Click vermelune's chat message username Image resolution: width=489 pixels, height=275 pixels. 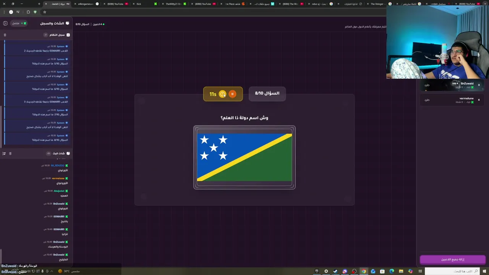point(58,178)
